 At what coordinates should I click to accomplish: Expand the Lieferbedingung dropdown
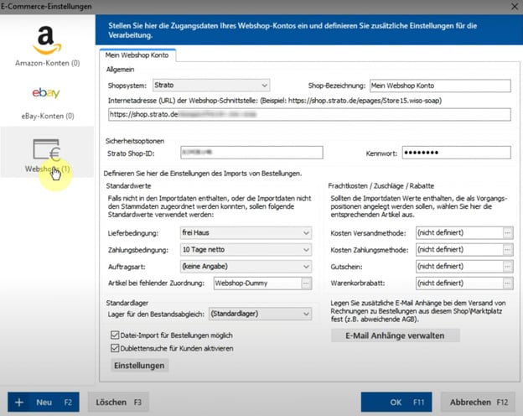point(305,232)
